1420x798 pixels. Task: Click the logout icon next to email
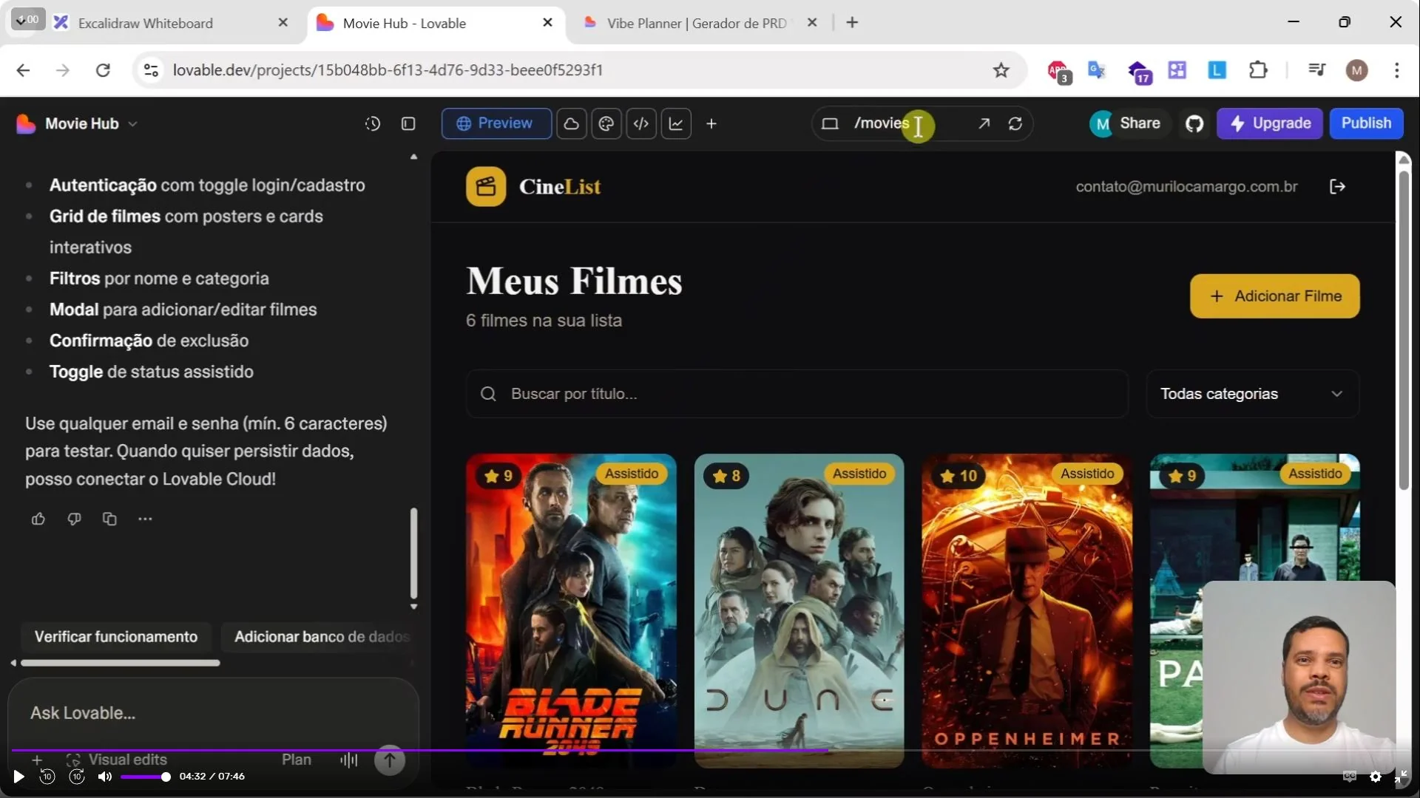pyautogui.click(x=1337, y=187)
